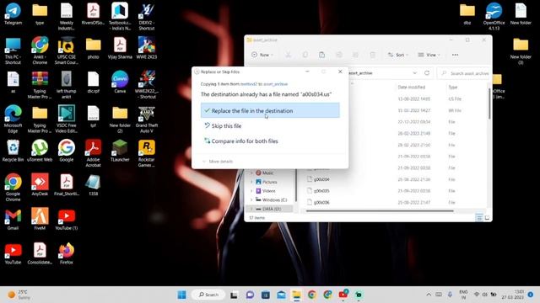Sort by Date modified column header
540x303 pixels.
pyautogui.click(x=412, y=88)
